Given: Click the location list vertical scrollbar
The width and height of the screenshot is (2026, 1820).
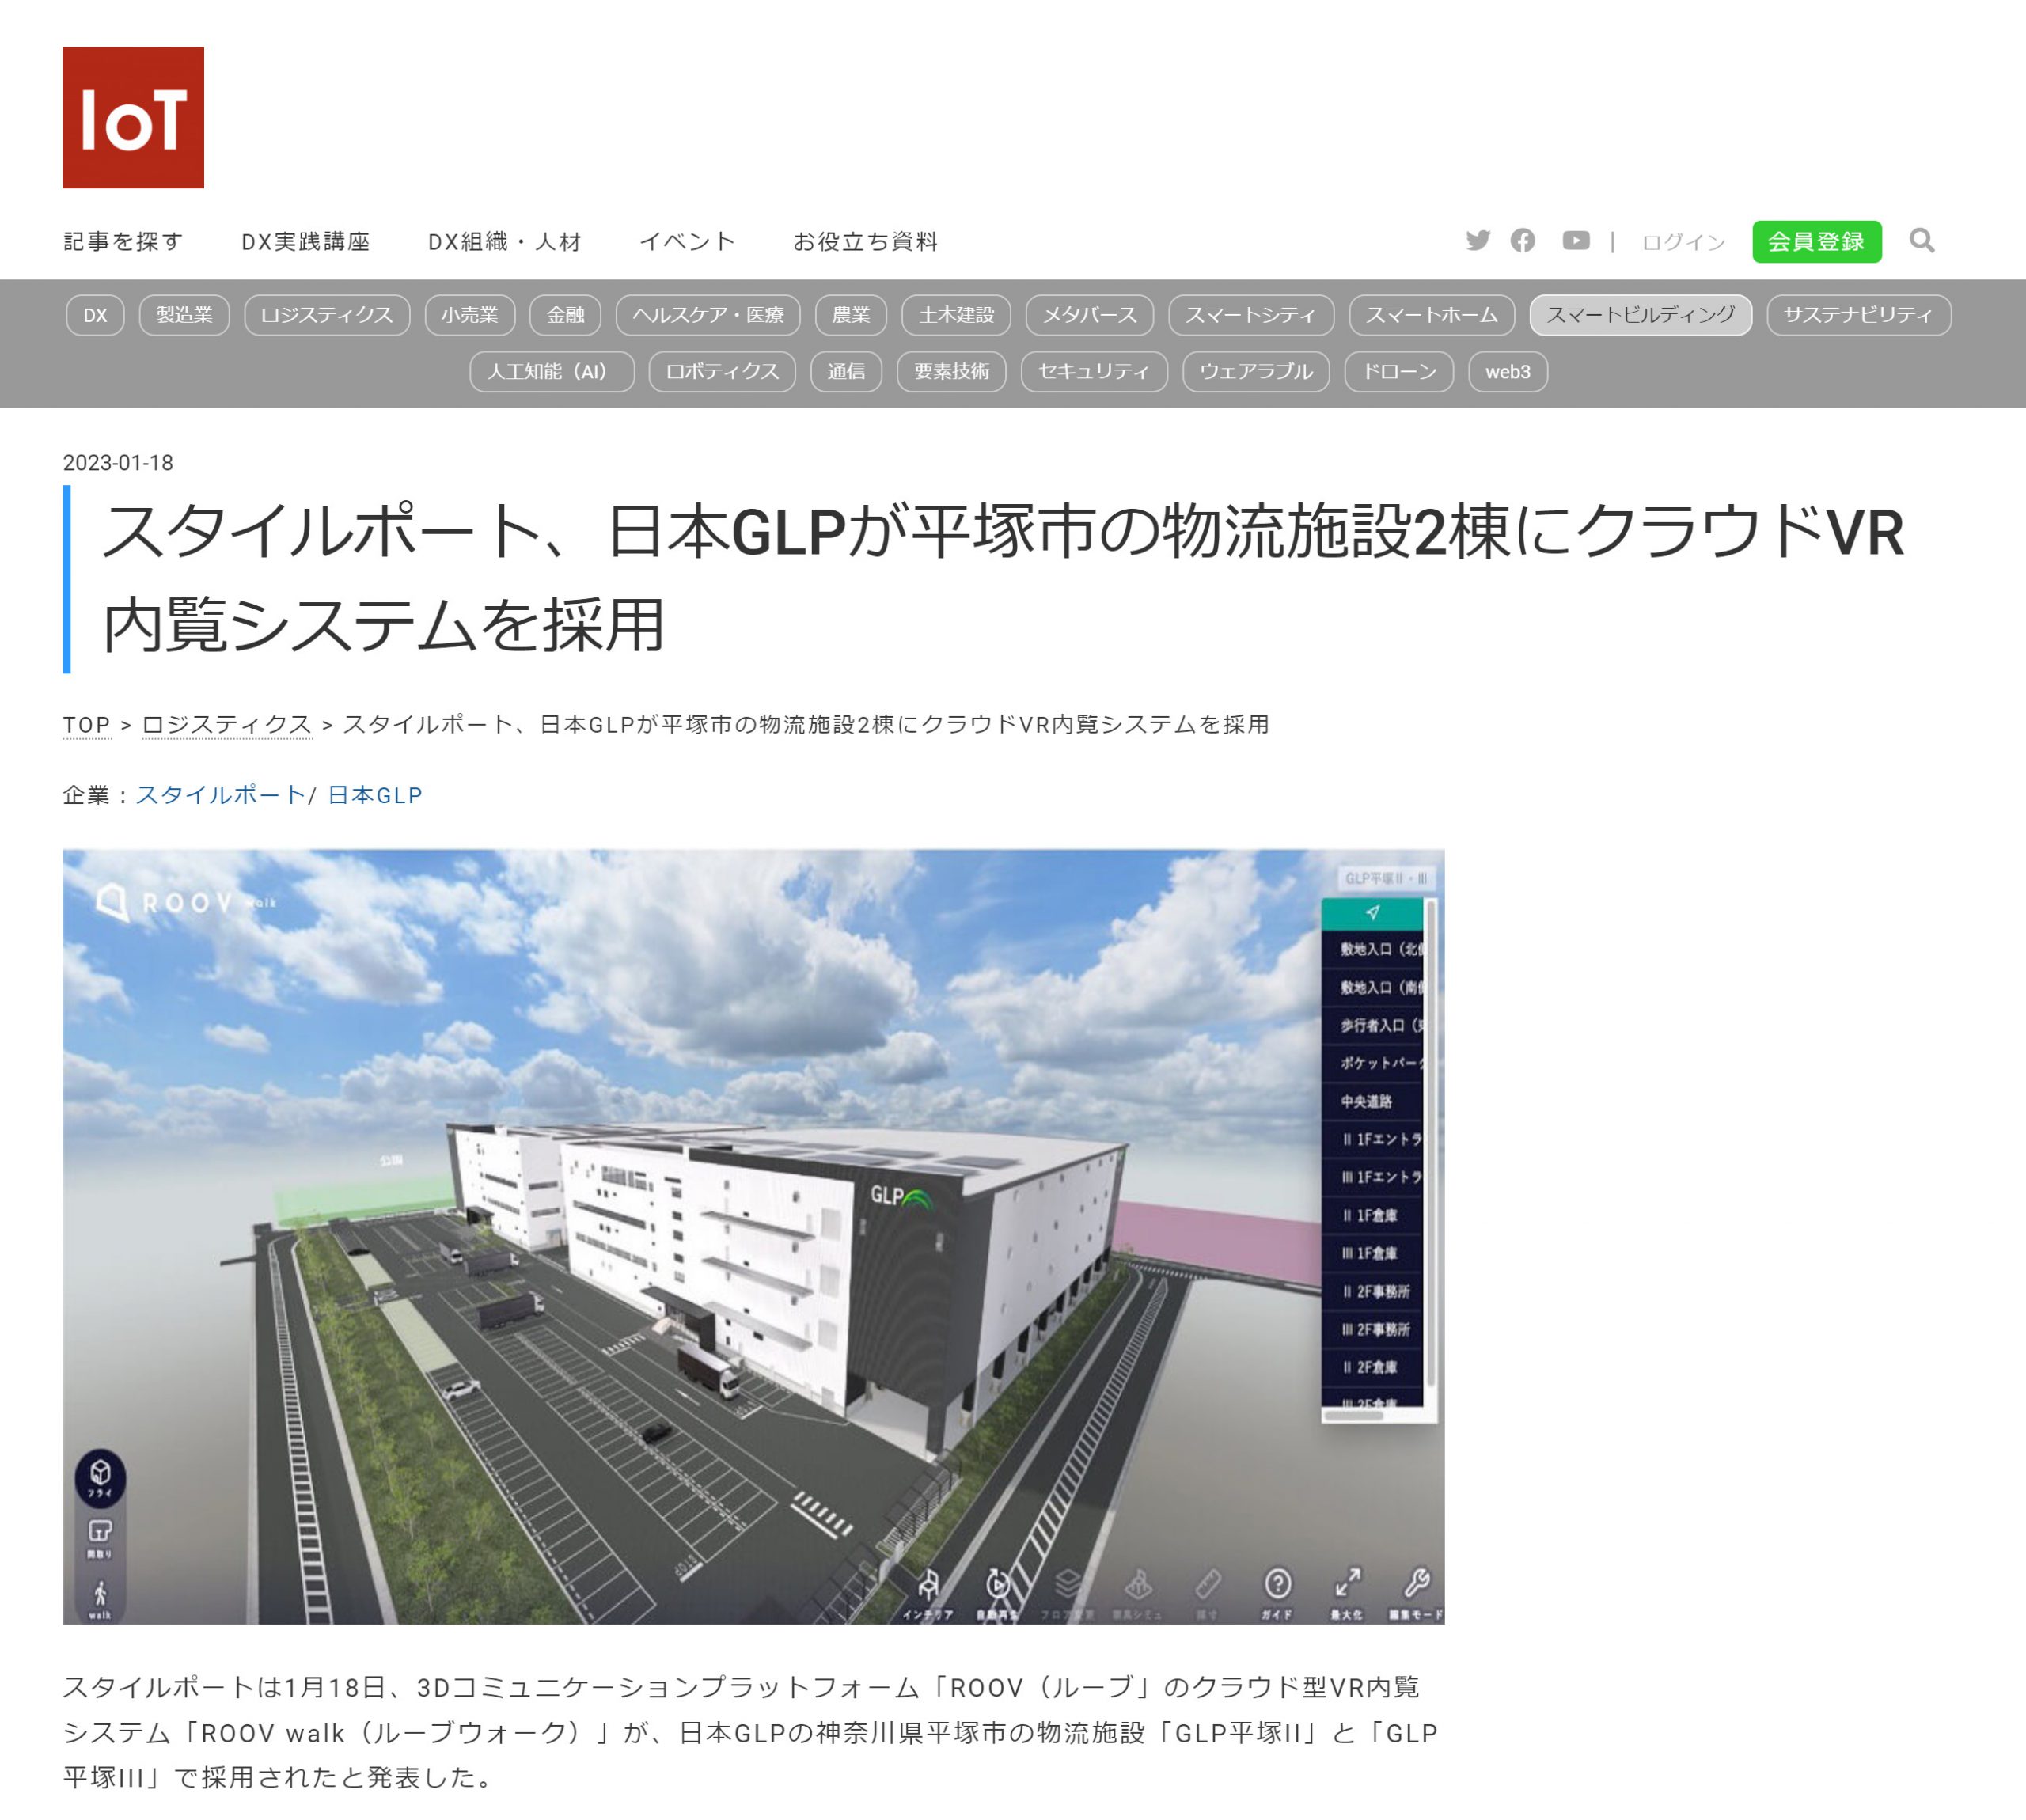Looking at the screenshot, I should [x=1431, y=1143].
